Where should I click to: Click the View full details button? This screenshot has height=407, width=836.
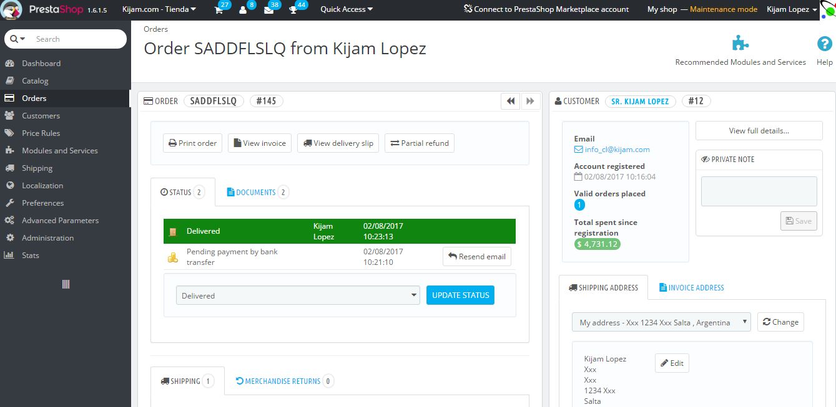[x=759, y=131]
